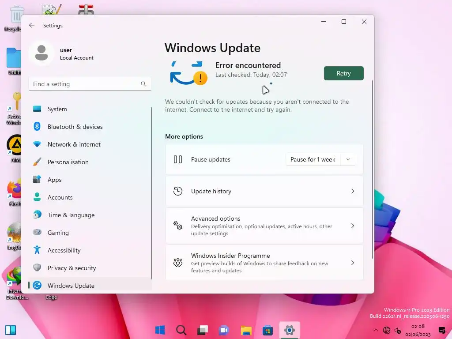This screenshot has height=339, width=452.
Task: Click the network globe tray icon
Action: click(387, 330)
